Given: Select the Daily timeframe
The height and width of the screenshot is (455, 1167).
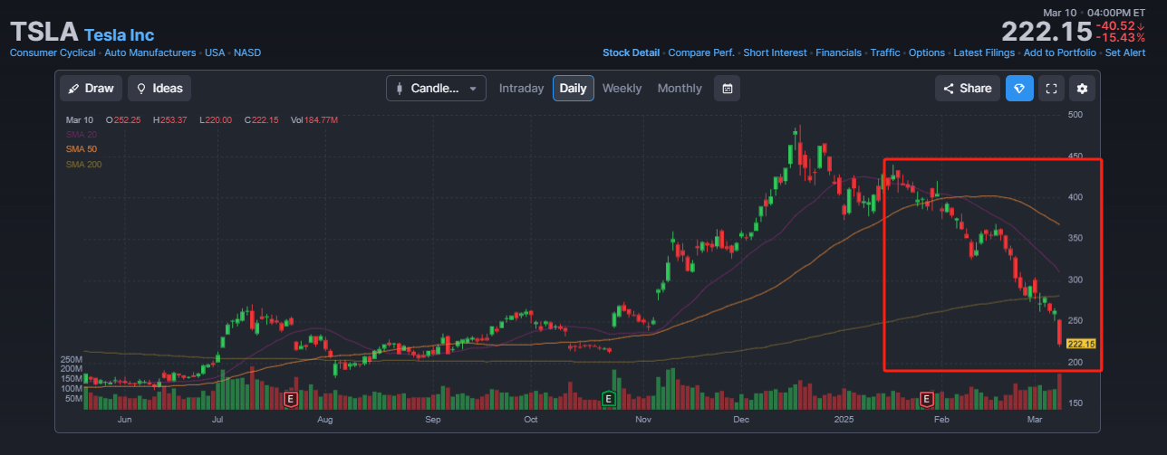Looking at the screenshot, I should click(574, 89).
